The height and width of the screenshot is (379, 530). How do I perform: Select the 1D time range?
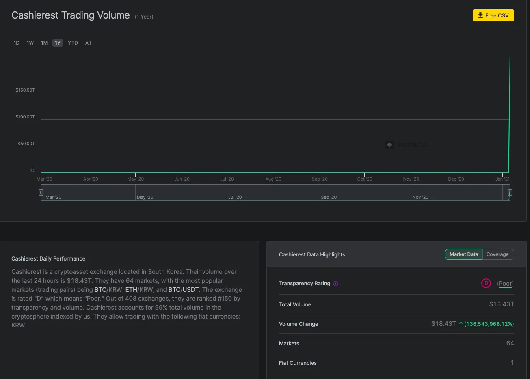pos(17,43)
